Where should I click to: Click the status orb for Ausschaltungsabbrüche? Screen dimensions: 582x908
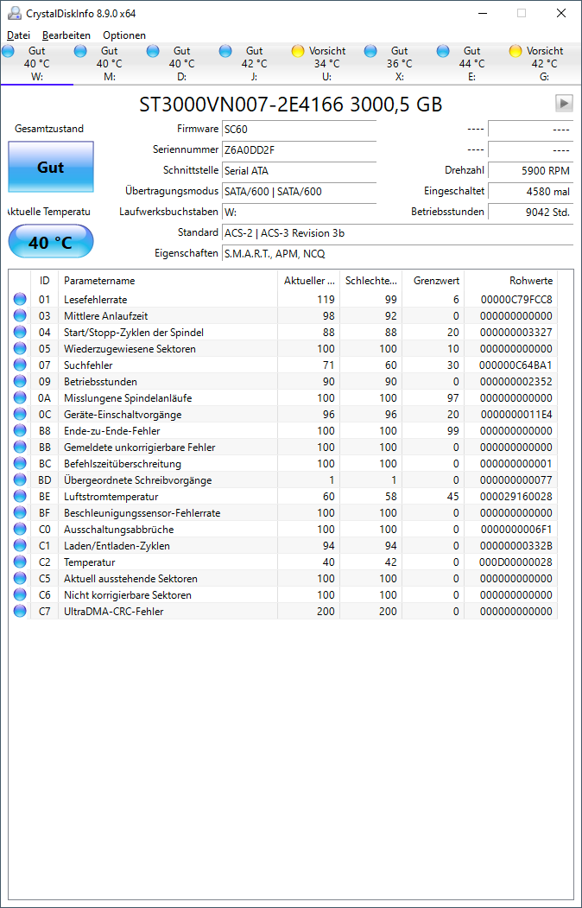(x=20, y=530)
